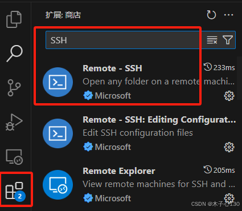Click the Microsoft publisher under Remote - SSH
Image resolution: width=242 pixels, height=211 pixels.
tap(113, 96)
